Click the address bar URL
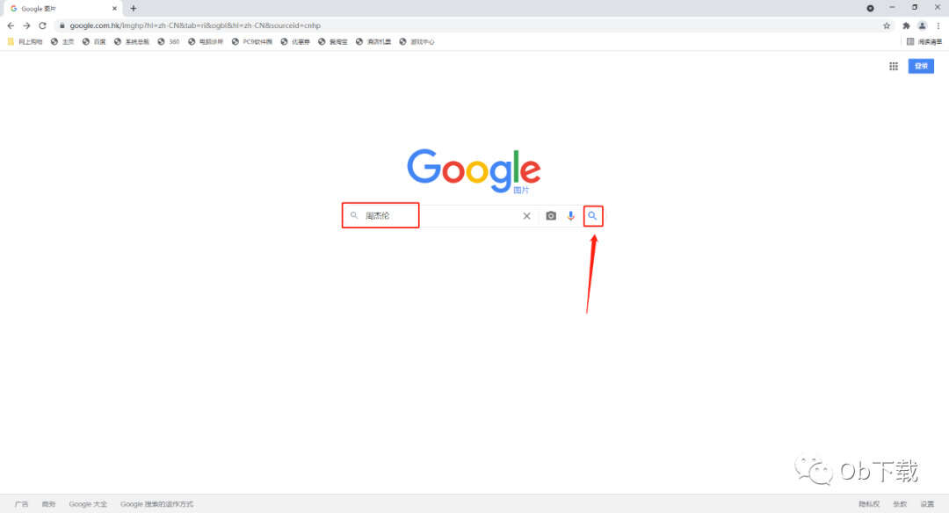 [195, 25]
